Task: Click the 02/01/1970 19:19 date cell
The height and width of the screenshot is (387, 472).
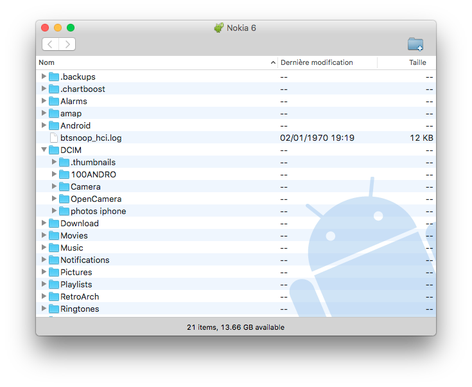Action: click(x=317, y=138)
